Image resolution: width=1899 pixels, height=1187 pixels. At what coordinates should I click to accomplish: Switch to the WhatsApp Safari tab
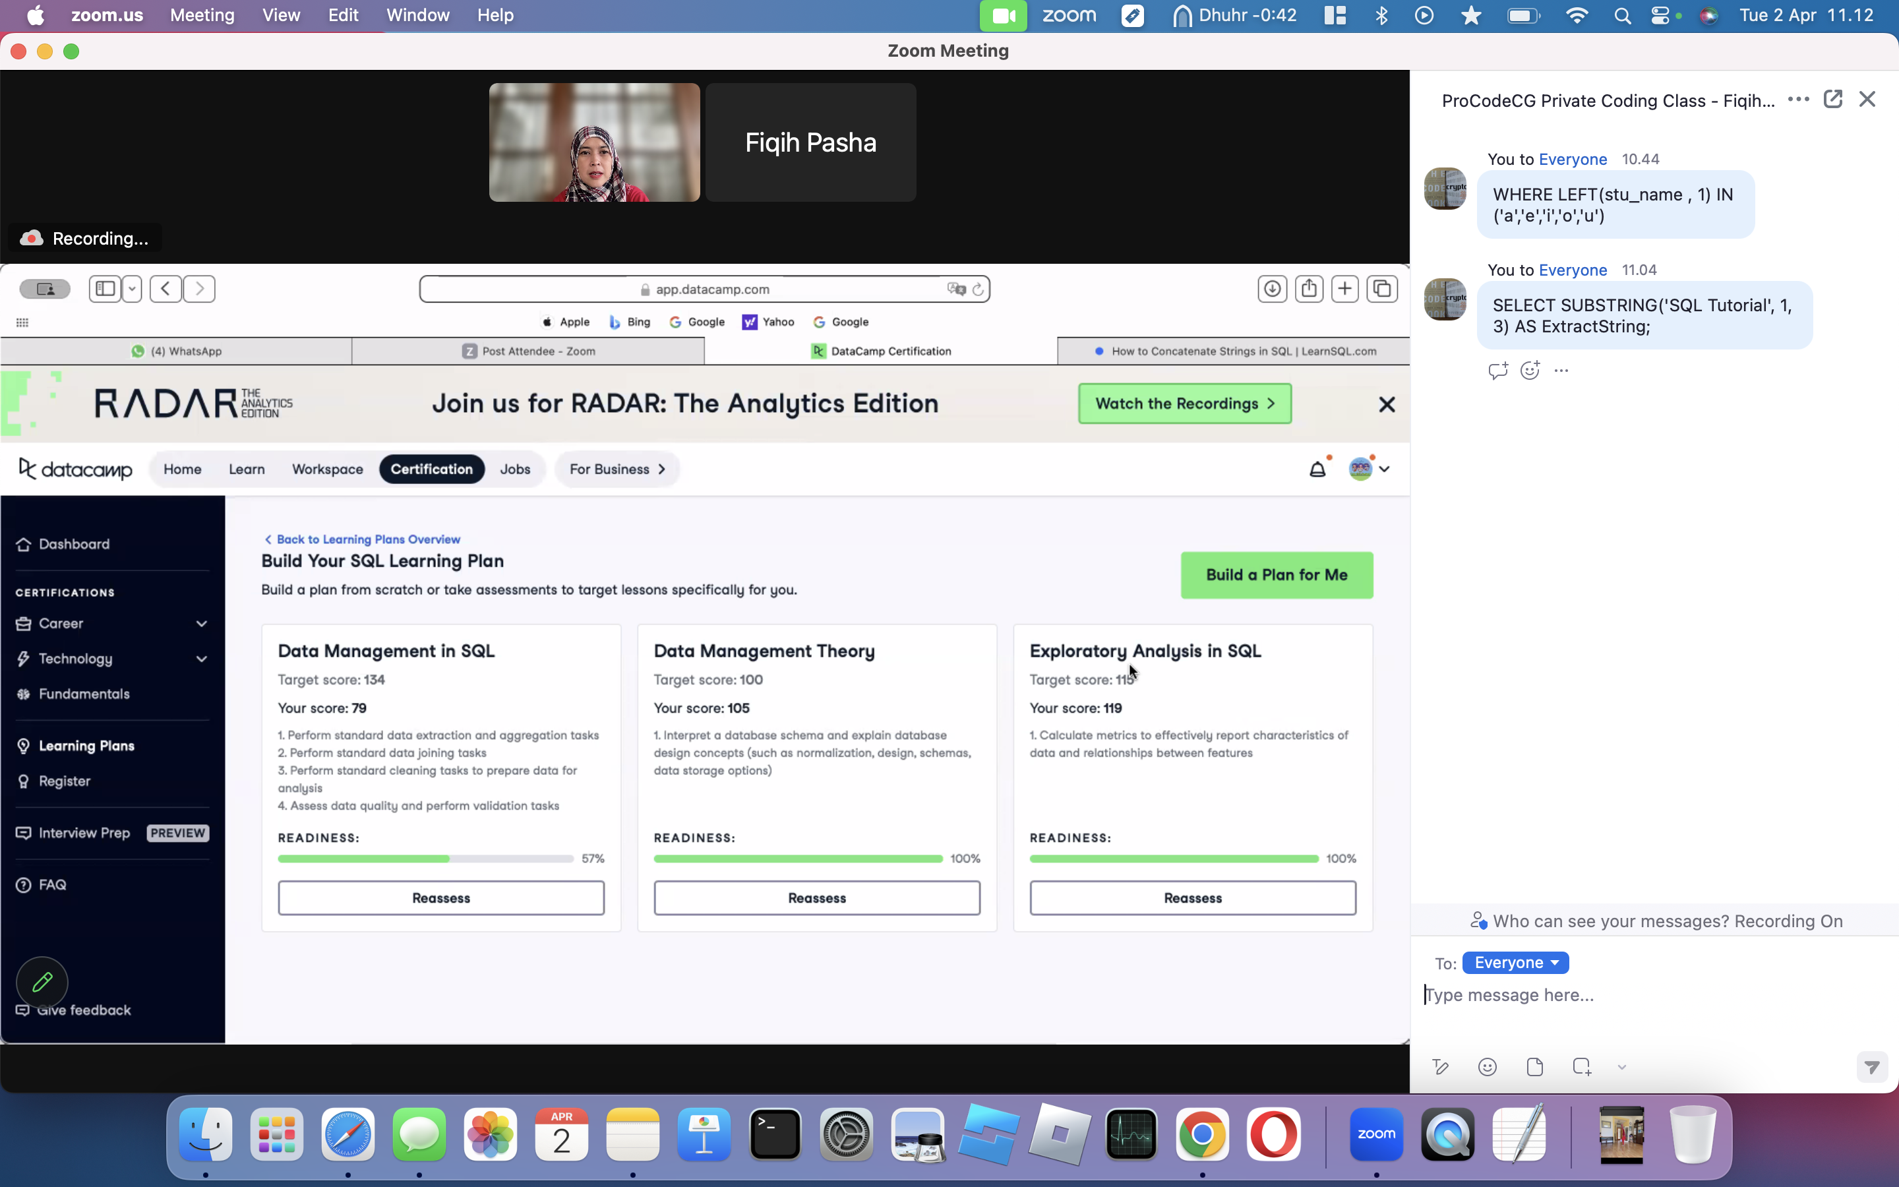click(x=177, y=351)
